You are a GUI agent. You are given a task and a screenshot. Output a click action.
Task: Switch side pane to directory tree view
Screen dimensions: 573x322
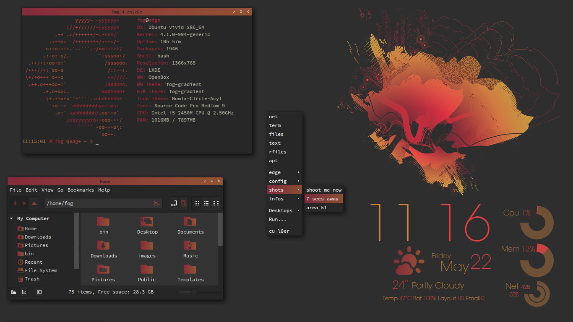point(24,292)
